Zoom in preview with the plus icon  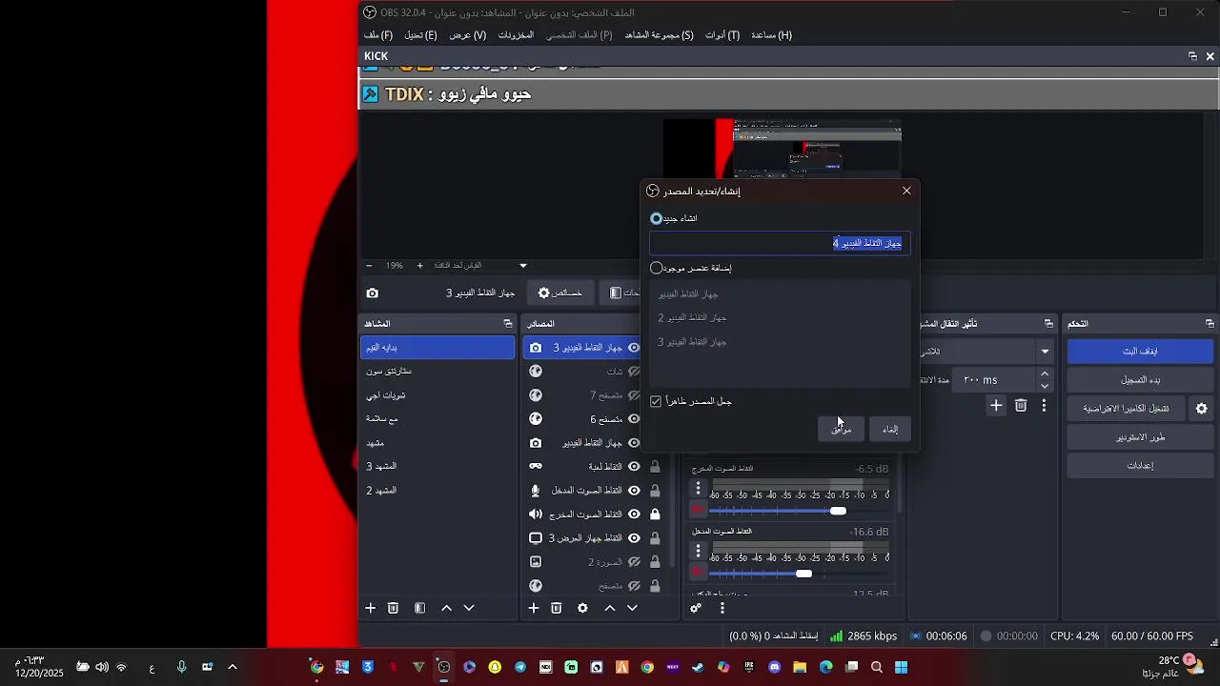[419, 266]
